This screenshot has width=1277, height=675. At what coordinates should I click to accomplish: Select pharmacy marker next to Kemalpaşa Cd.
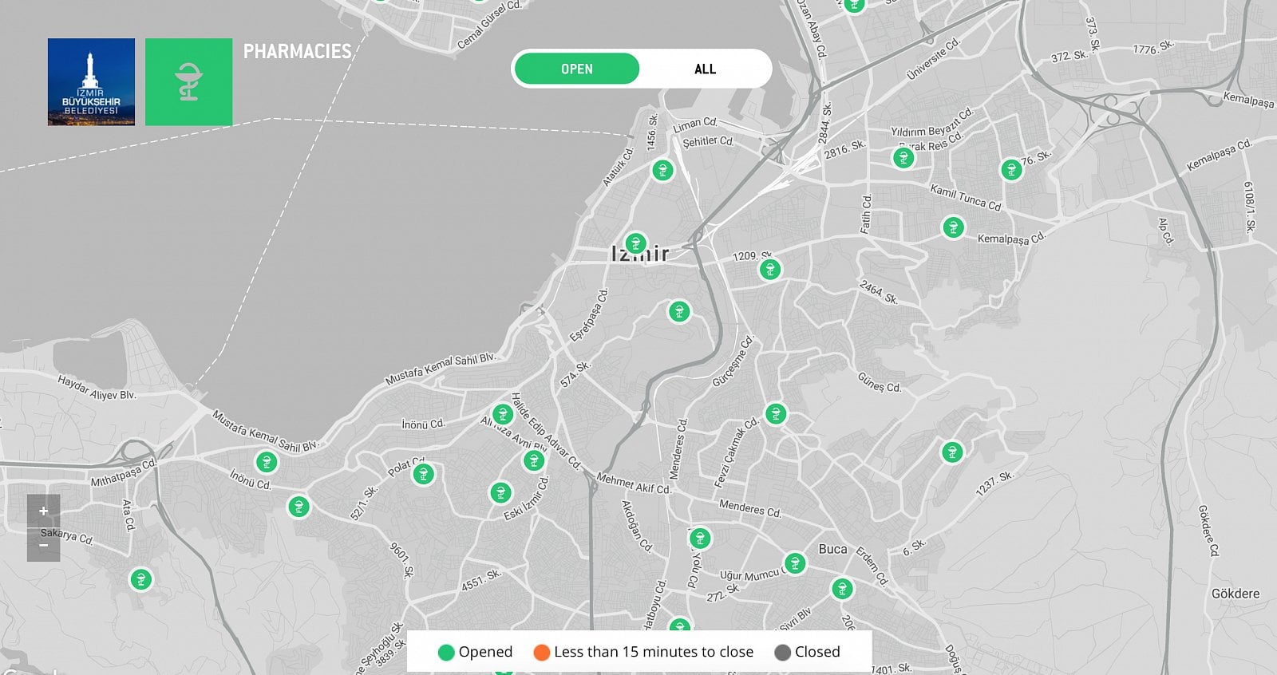click(x=953, y=227)
